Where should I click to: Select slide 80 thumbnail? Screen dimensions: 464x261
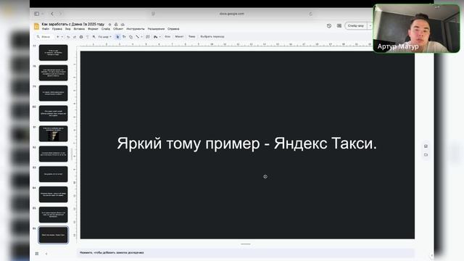53,113
